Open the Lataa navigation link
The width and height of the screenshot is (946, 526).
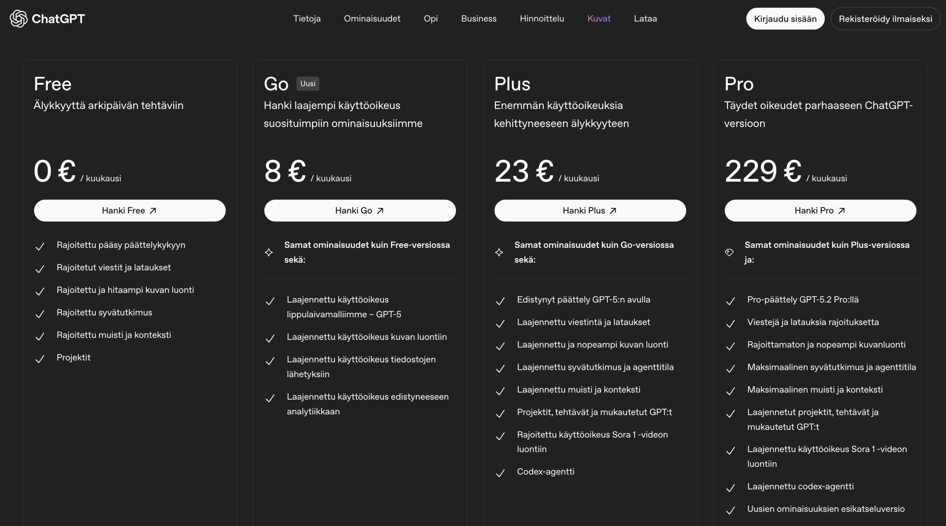(645, 18)
